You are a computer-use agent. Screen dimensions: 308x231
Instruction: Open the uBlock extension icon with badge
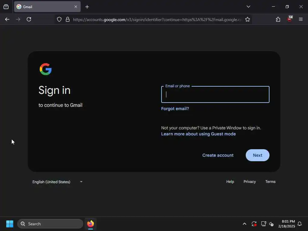pyautogui.click(x=290, y=19)
